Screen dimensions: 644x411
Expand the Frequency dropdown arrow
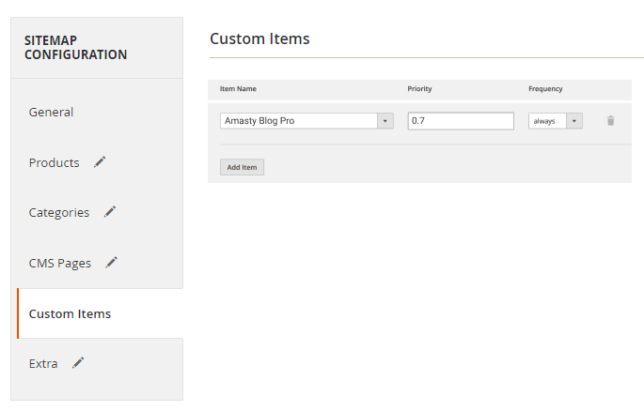(574, 121)
